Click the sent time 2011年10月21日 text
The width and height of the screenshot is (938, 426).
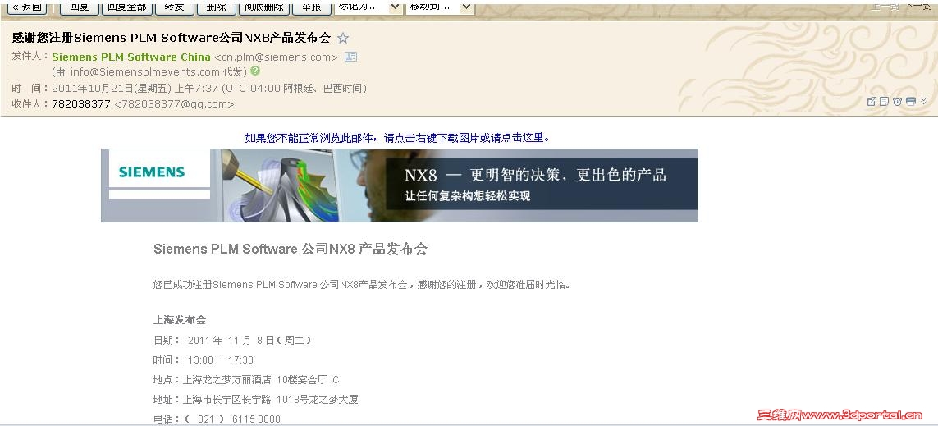pos(208,88)
